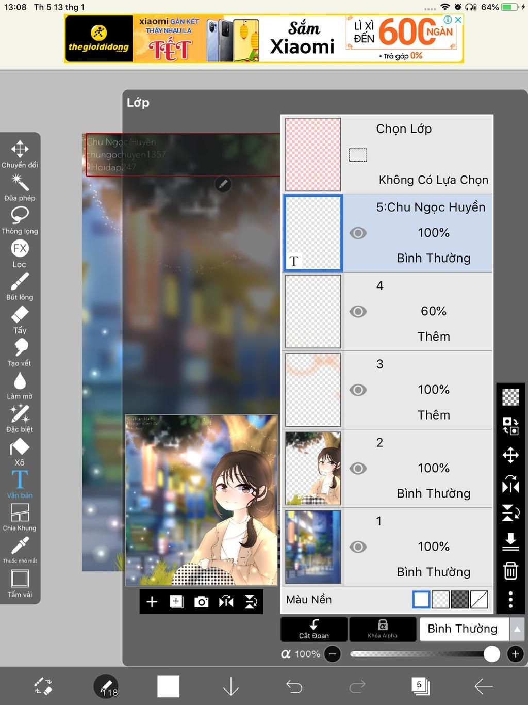Image resolution: width=528 pixels, height=705 pixels.
Task: Decrease alpha opacity with minus button
Action: 333,654
